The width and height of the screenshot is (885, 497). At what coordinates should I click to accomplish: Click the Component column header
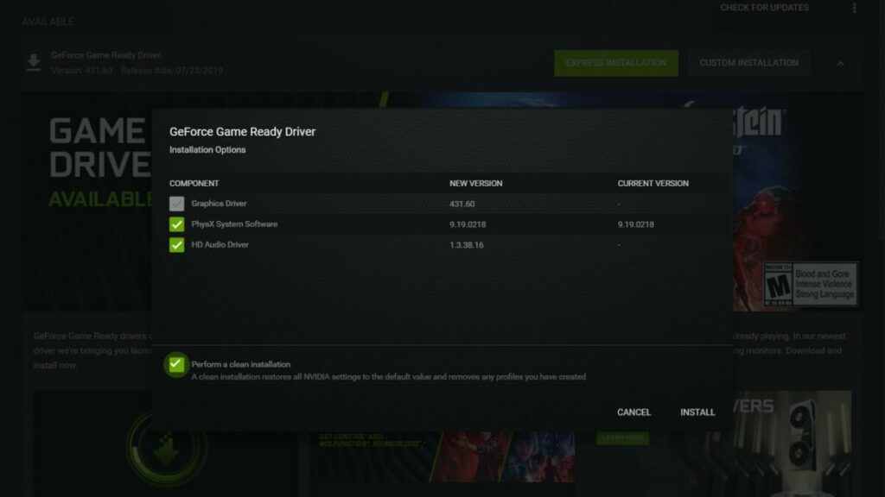194,184
